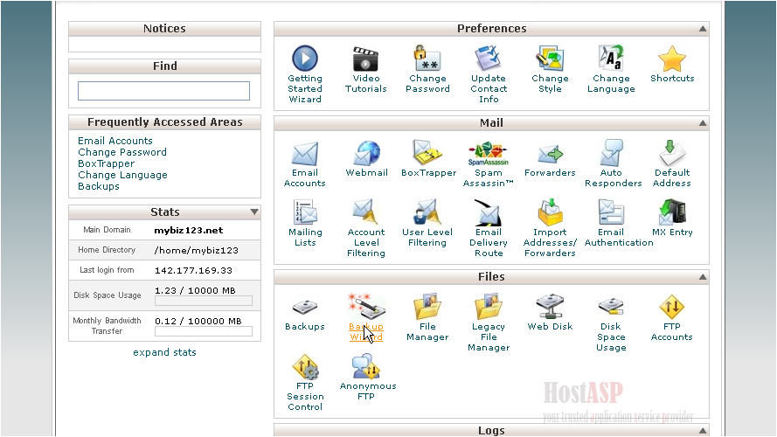Collapse the Preferences section arrow

click(x=702, y=29)
